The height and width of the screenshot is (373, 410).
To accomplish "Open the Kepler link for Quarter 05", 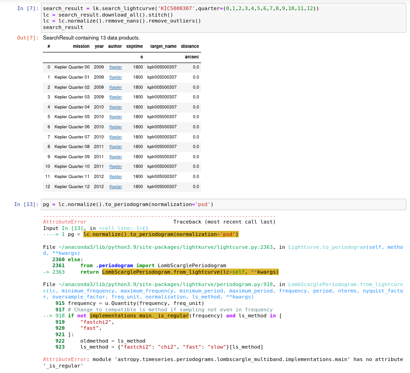I will pyautogui.click(x=115, y=117).
